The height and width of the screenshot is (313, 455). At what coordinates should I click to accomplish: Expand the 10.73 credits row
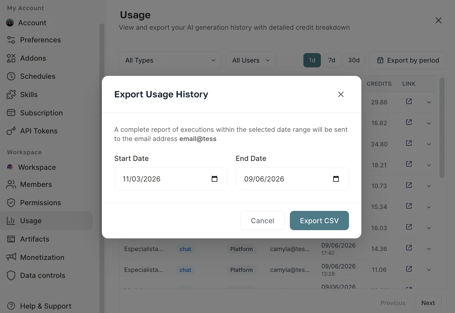pyautogui.click(x=429, y=186)
